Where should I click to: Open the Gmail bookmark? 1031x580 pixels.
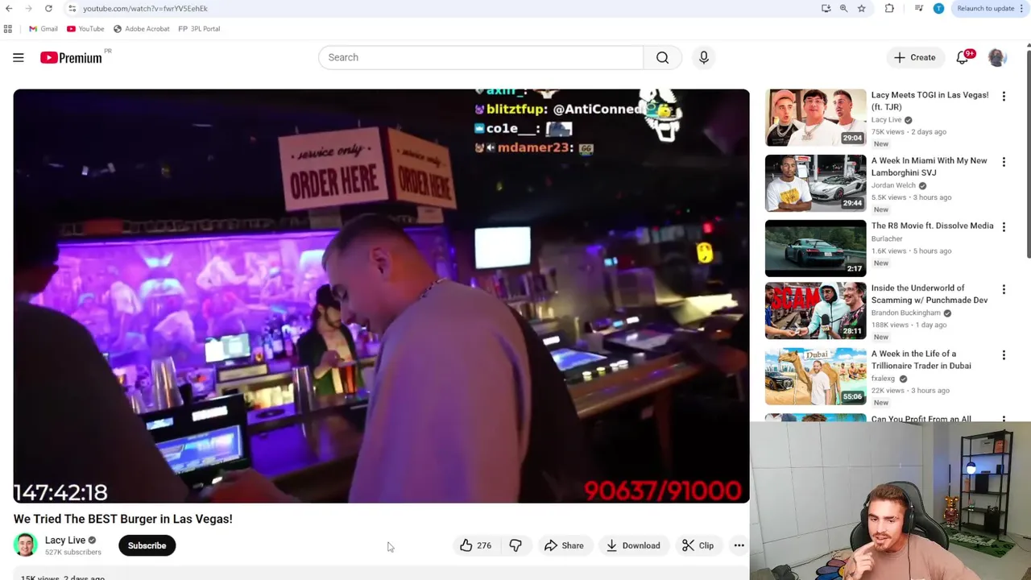pos(43,29)
